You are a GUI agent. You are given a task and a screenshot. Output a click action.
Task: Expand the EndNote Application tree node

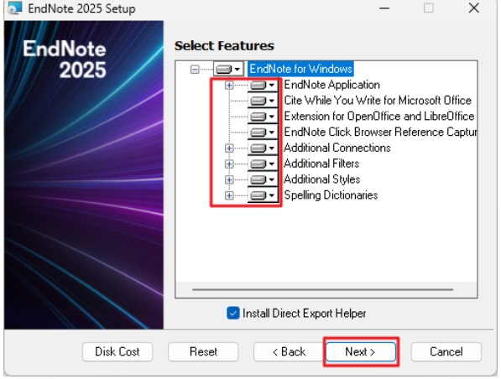click(x=229, y=85)
